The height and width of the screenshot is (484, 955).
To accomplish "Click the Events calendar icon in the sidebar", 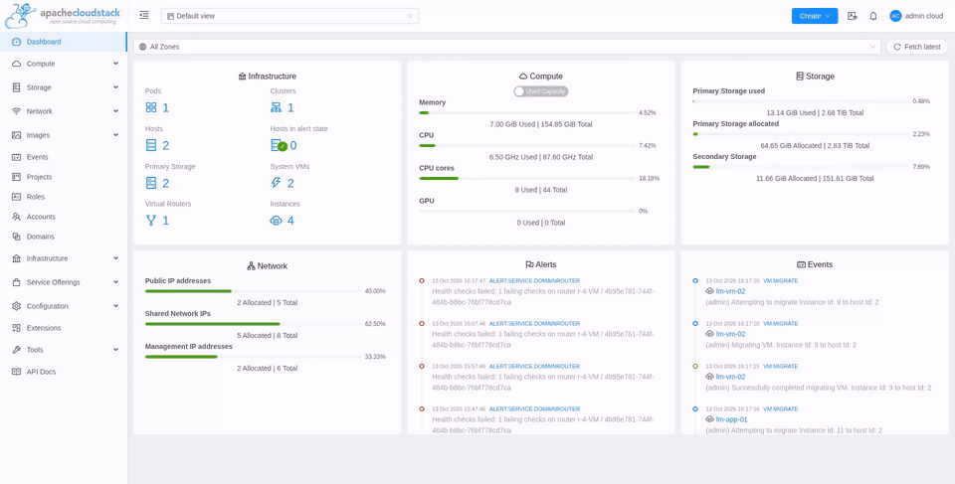I will tap(17, 157).
